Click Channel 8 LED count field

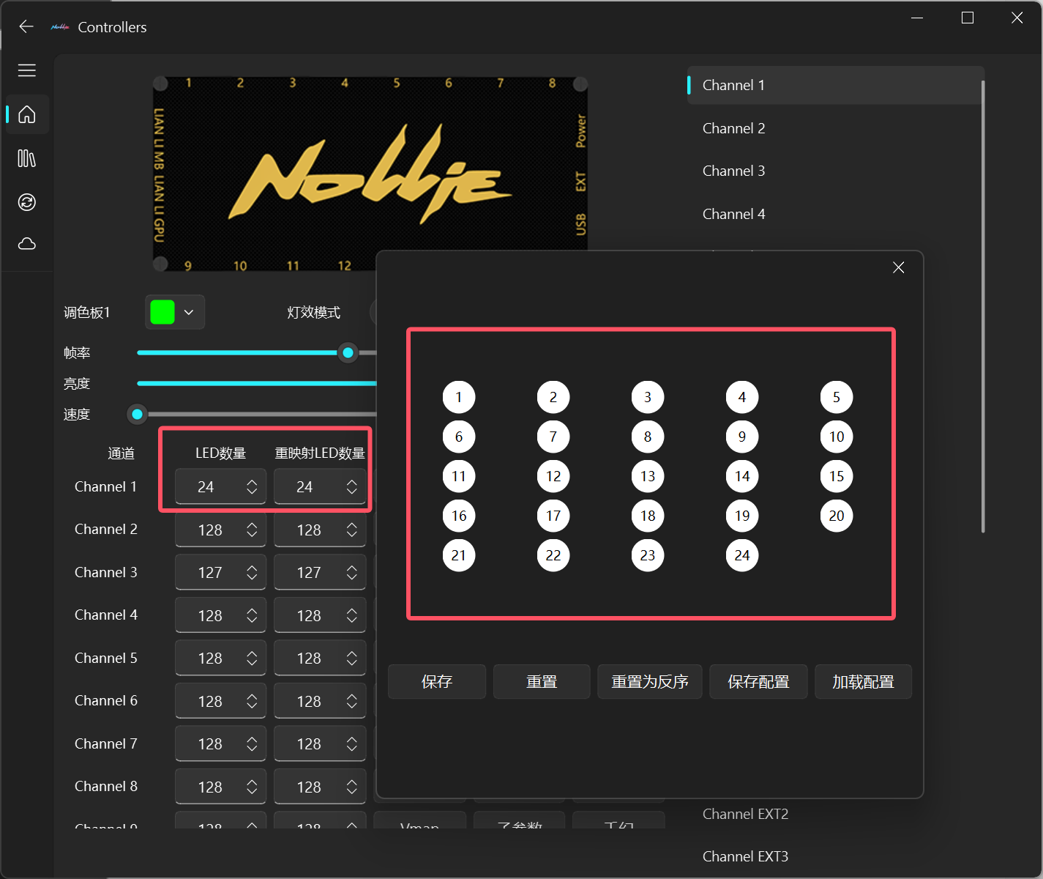point(220,787)
